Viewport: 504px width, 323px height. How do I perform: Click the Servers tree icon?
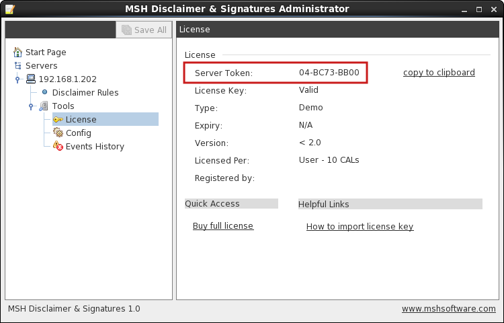click(x=17, y=66)
